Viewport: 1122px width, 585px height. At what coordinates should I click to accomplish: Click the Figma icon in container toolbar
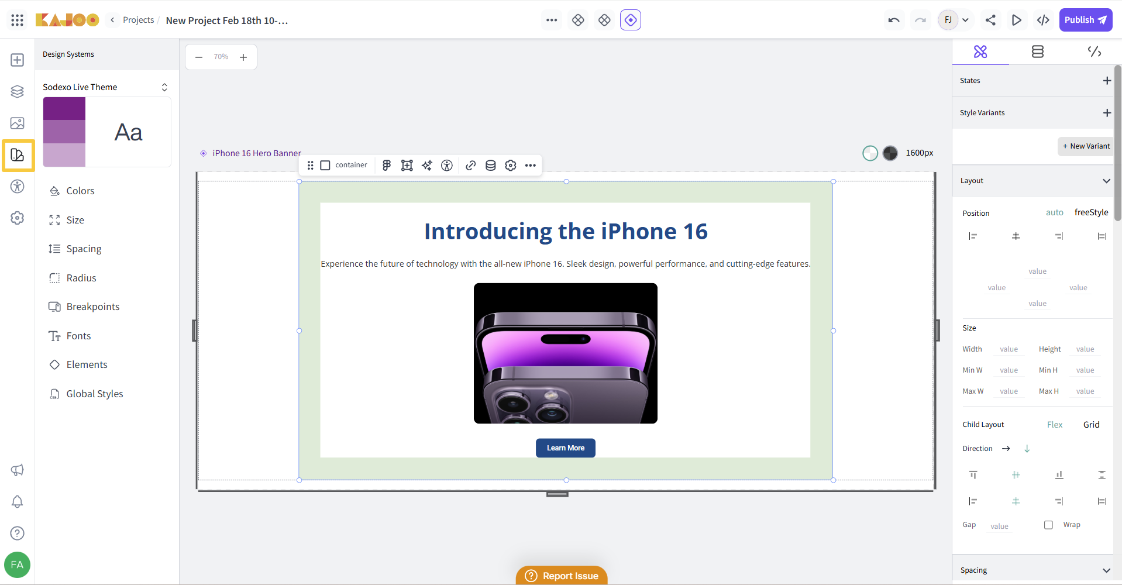point(387,166)
